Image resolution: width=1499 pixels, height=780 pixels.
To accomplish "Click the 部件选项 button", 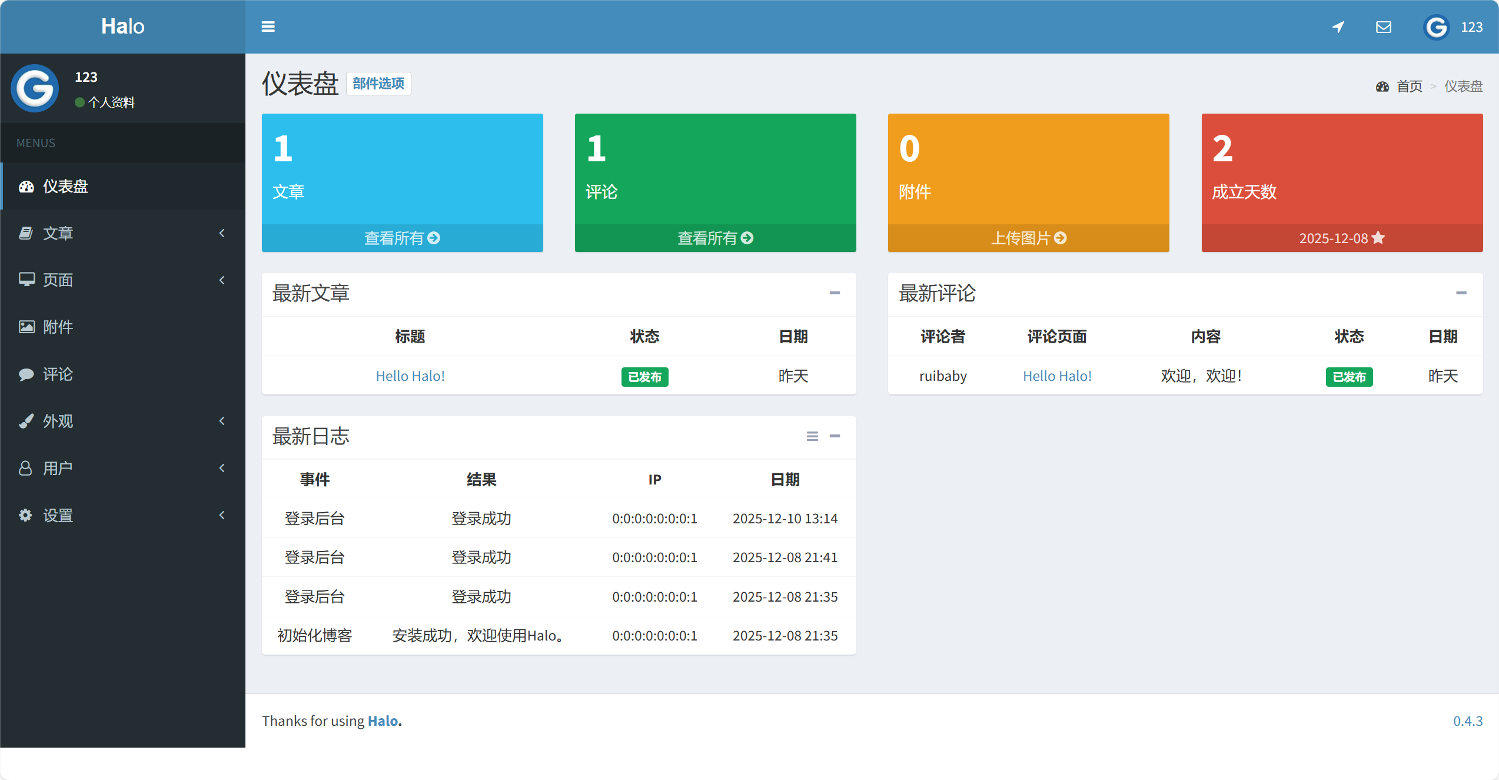I will (x=378, y=84).
